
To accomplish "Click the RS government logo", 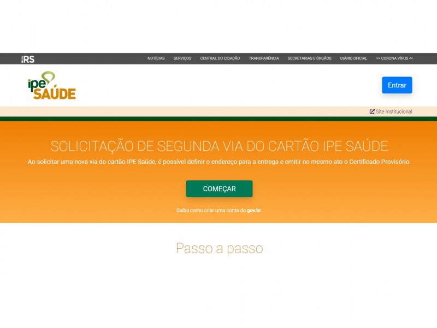I will 28,59.
